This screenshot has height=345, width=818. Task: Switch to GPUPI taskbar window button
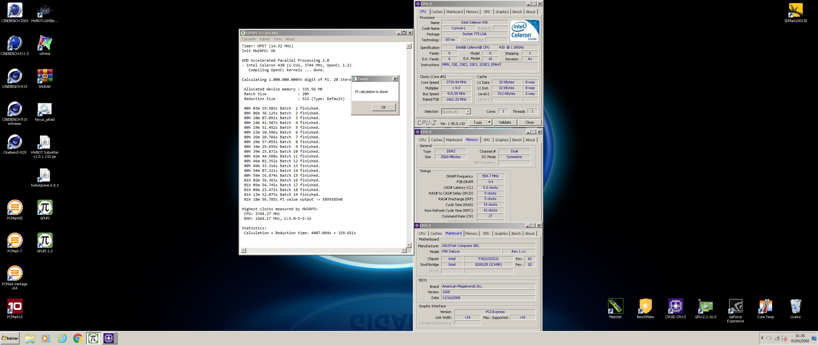[93, 338]
